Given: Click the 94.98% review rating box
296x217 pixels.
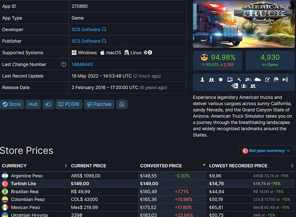Looking at the screenshot, I should click(x=217, y=60).
